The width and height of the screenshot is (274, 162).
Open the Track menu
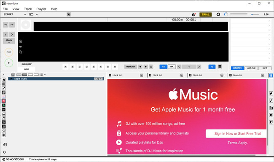28,9
